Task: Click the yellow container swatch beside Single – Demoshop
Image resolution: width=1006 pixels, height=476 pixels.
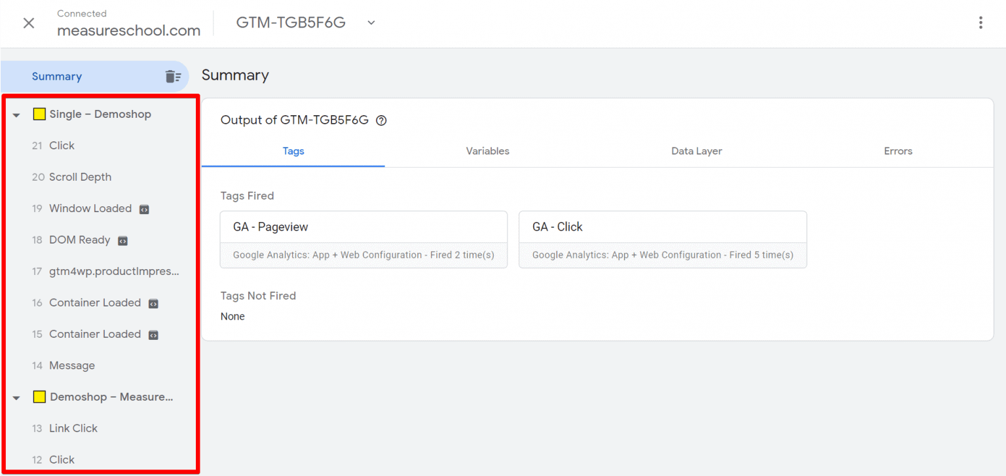Action: (x=39, y=113)
